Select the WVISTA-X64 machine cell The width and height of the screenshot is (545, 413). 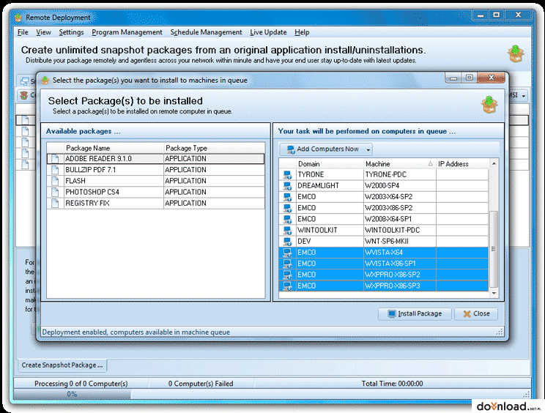click(400, 253)
